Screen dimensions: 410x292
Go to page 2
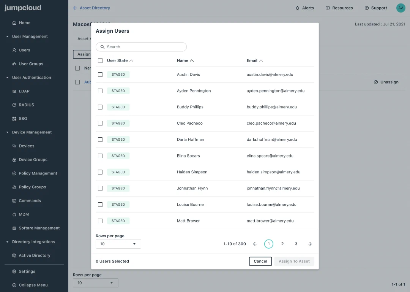point(282,244)
